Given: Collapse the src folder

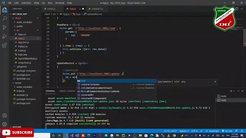Looking at the screenshot, I should point(18,30).
